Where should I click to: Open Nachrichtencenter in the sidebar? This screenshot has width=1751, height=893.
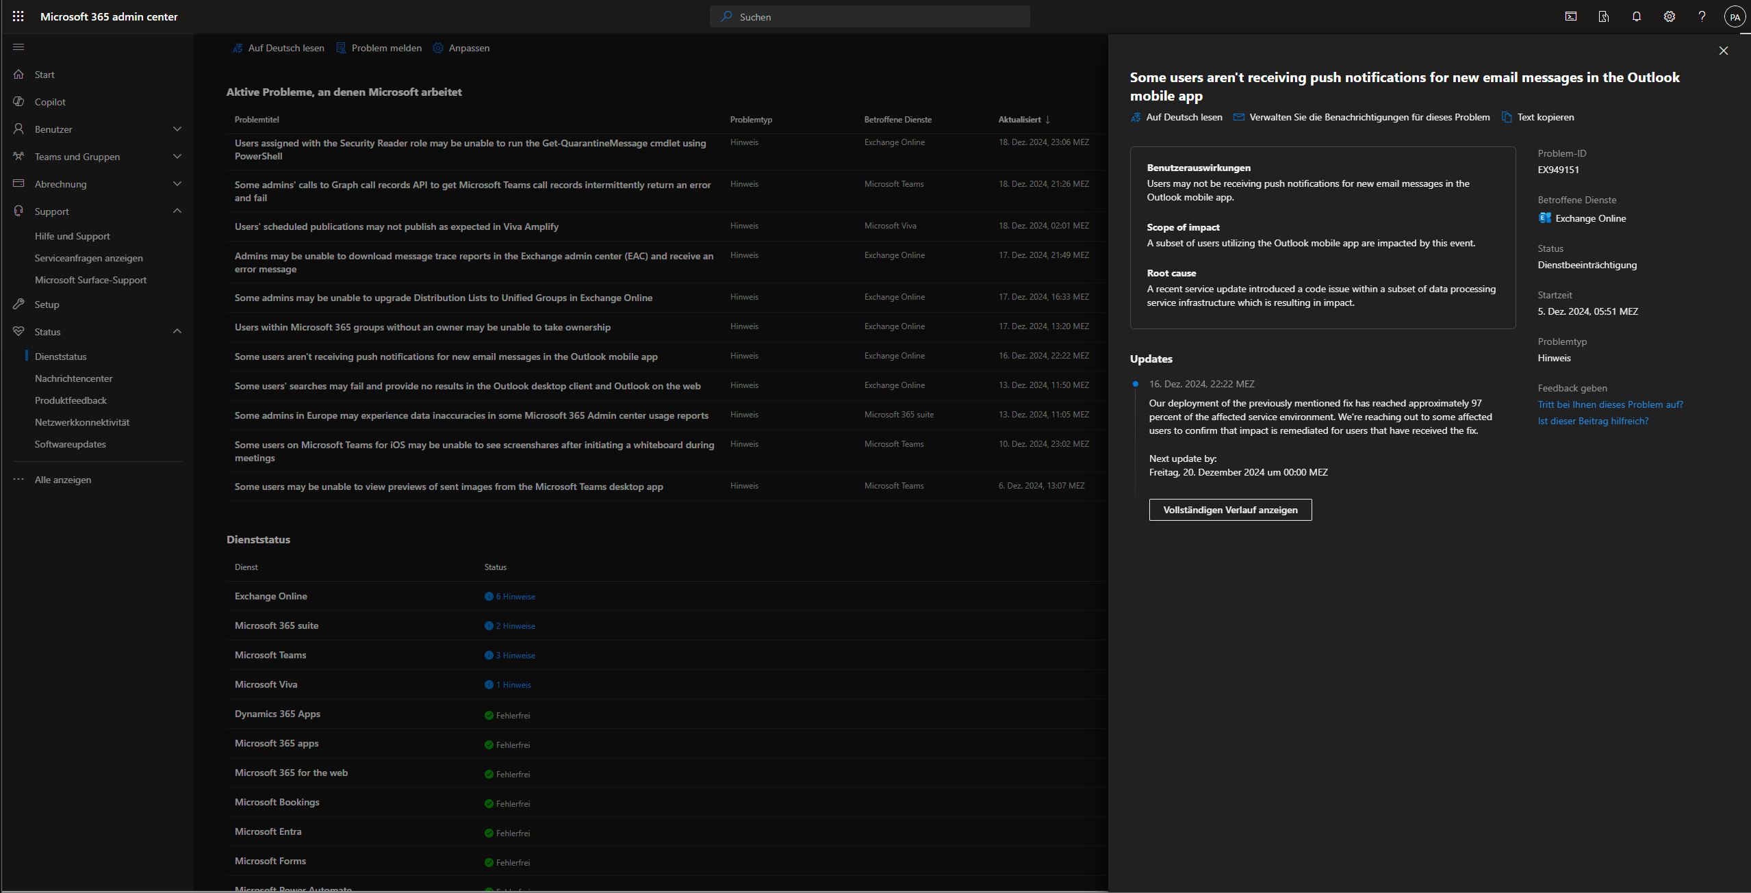coord(73,378)
